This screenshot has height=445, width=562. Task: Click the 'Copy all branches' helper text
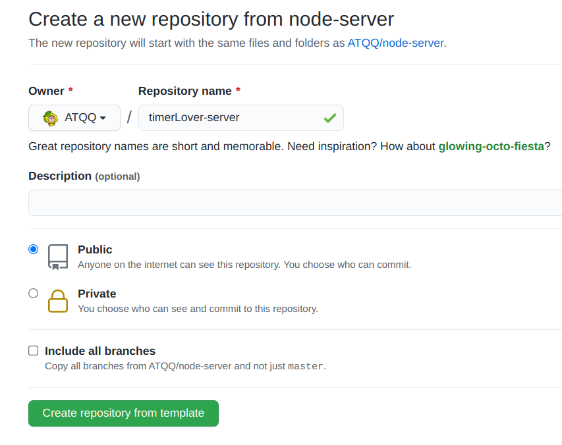pos(185,366)
